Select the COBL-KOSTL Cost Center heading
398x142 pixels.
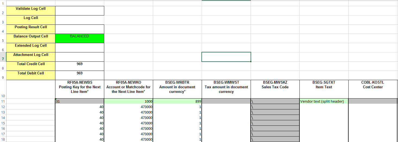click(373, 89)
